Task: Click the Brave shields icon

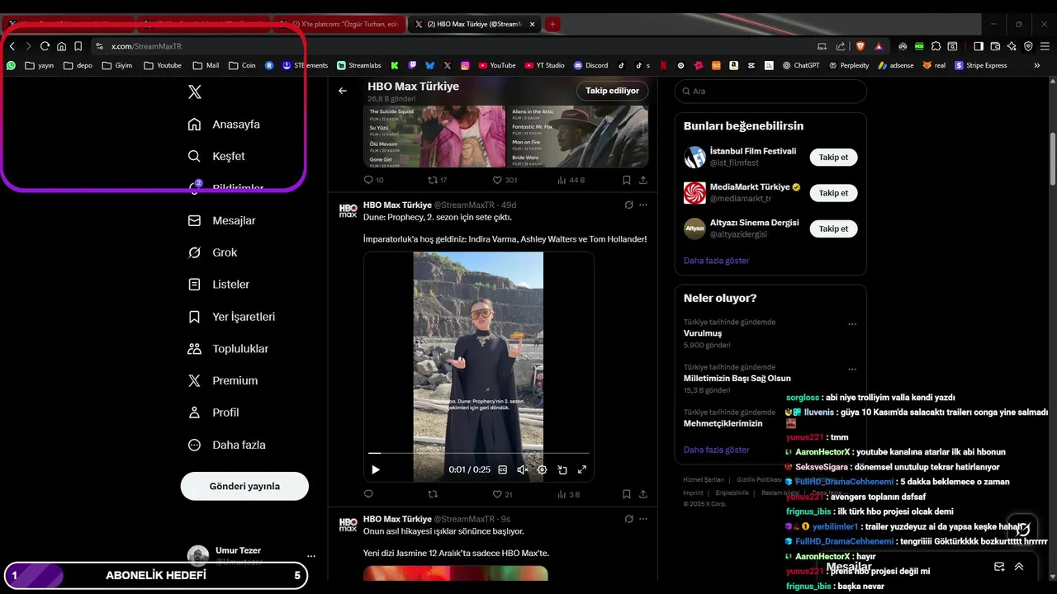Action: [859, 46]
